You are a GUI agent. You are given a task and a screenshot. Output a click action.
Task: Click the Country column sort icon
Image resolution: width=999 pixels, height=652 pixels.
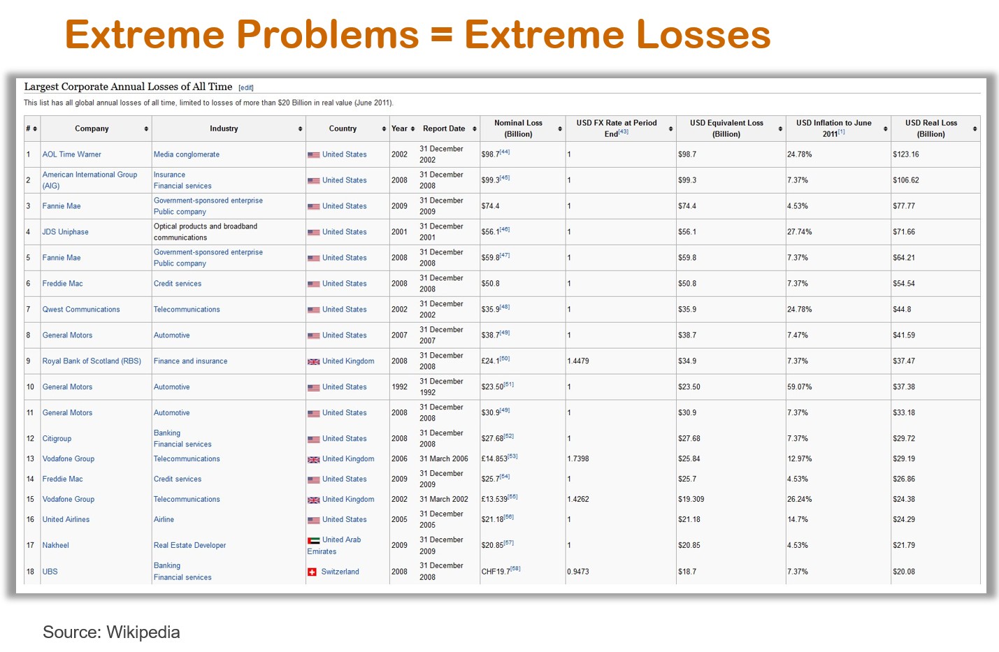tap(384, 129)
